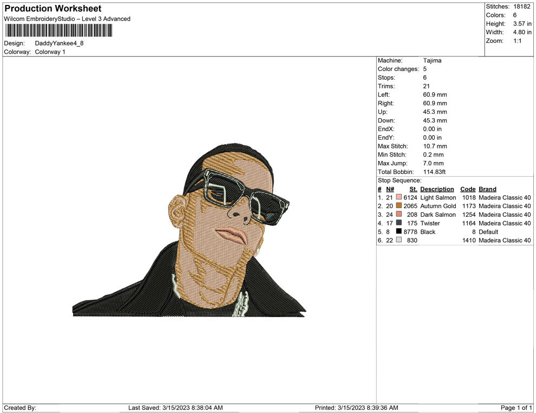Click the Total Bobbin value 114.83ft

434,172
